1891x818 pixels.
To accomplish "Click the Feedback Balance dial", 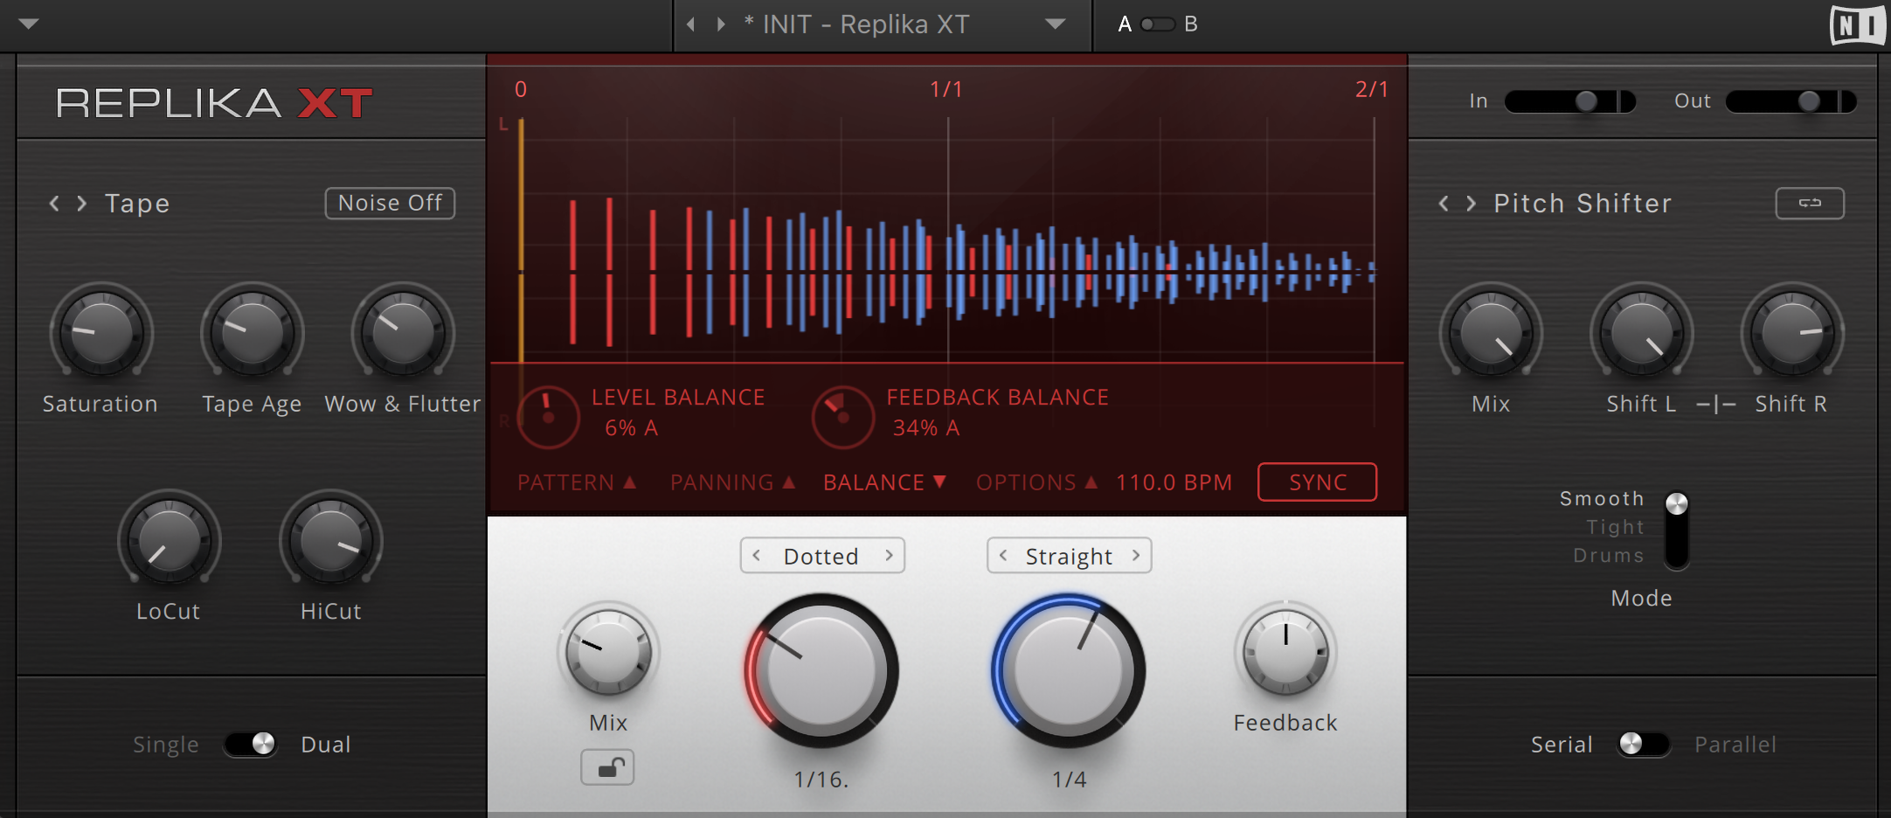I will click(x=842, y=416).
